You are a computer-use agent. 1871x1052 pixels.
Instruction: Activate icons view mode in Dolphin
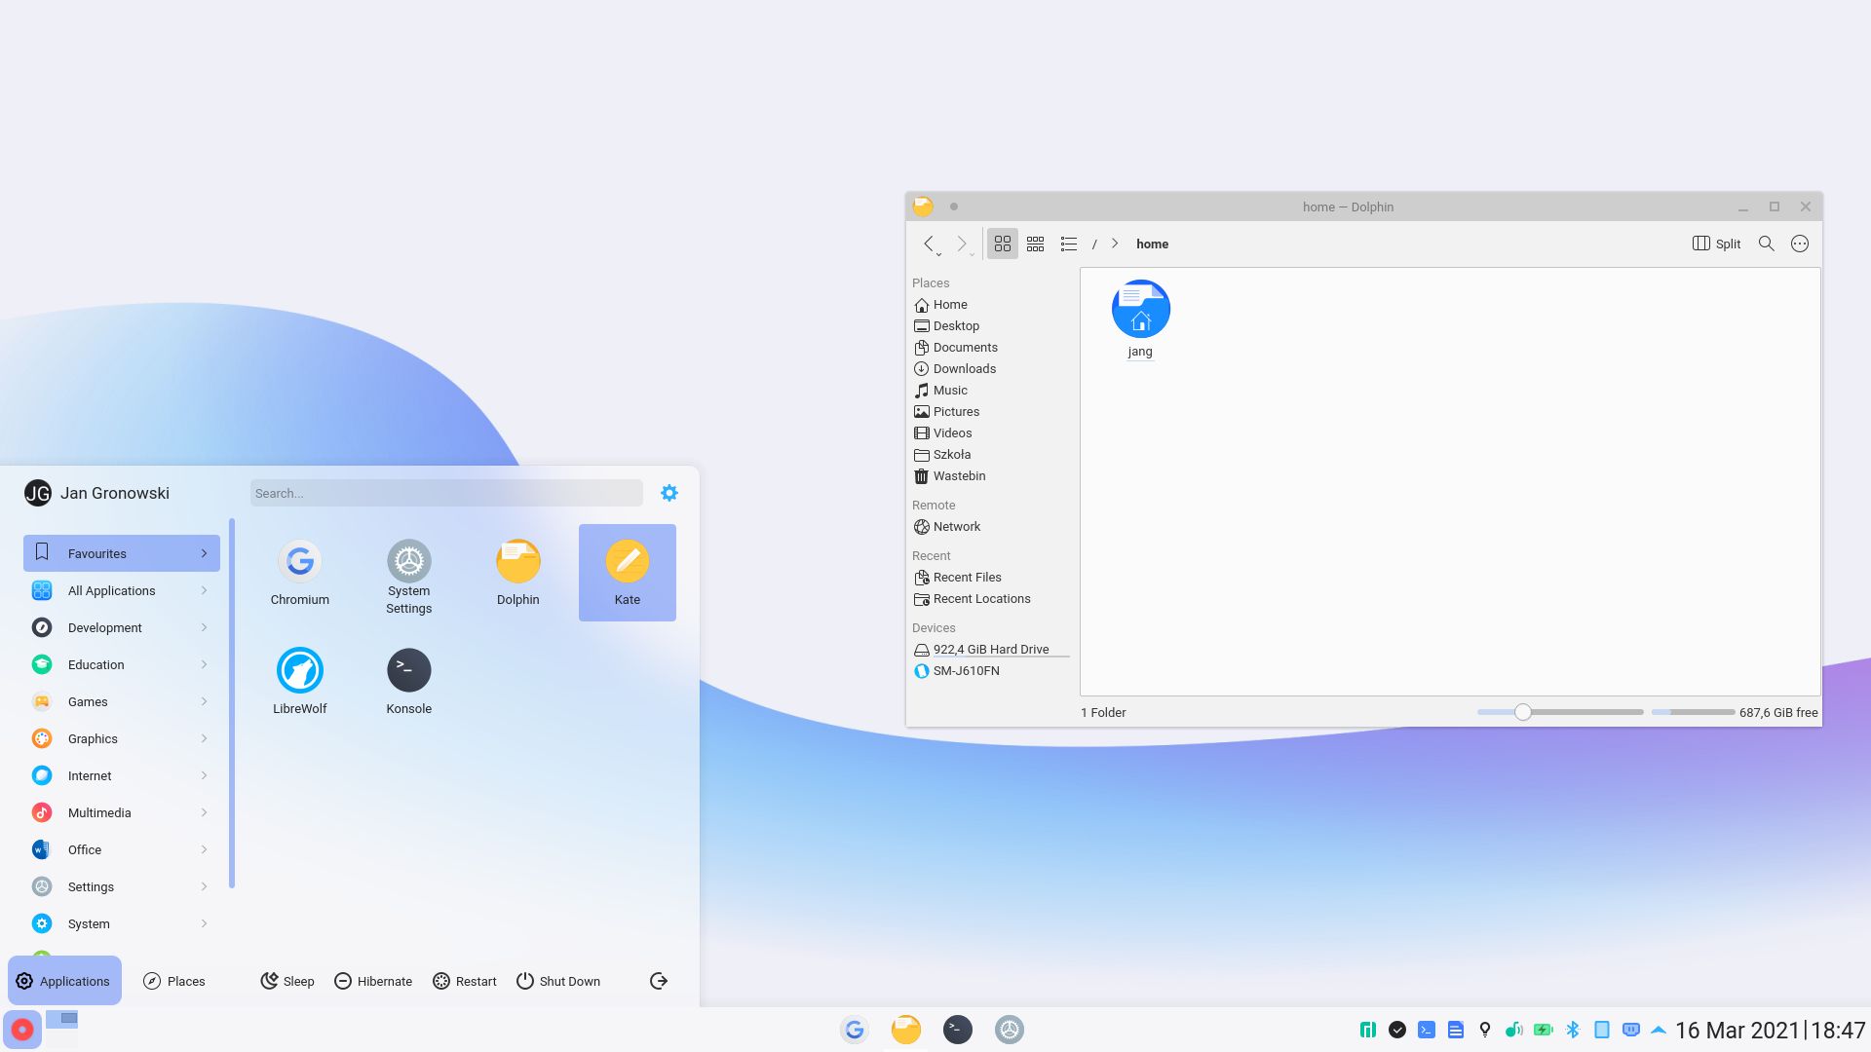pos(1002,244)
